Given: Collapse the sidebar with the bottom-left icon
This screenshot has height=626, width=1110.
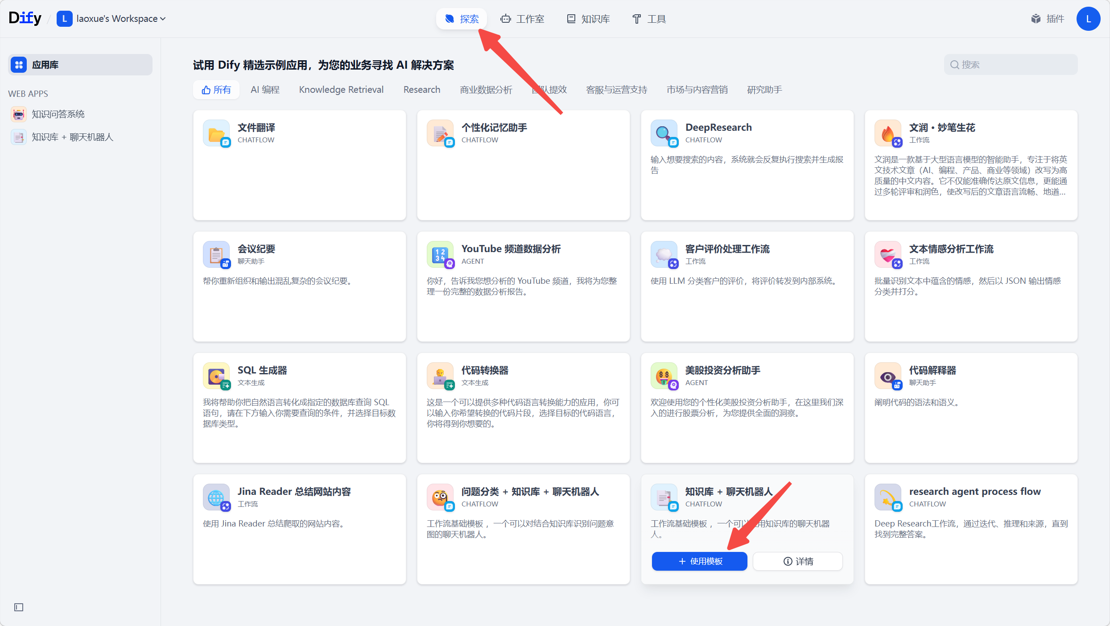Looking at the screenshot, I should click(19, 607).
